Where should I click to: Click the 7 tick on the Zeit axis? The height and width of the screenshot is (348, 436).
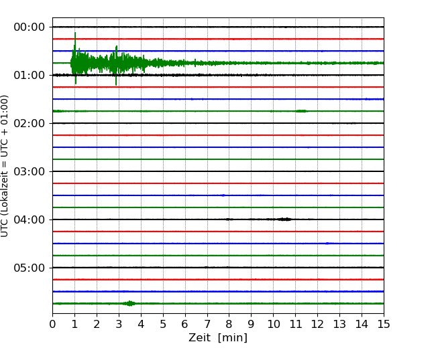tap(207, 325)
